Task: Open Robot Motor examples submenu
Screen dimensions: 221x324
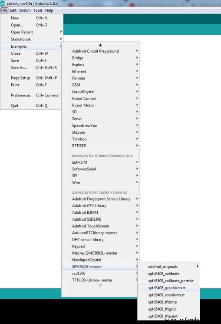Action: coord(100,105)
